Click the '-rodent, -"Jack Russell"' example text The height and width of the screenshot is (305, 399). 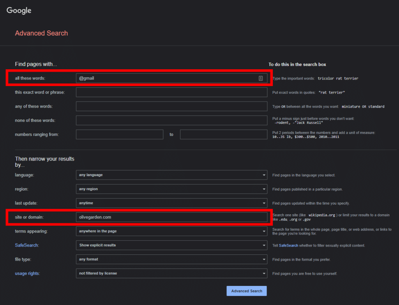[x=299, y=123]
